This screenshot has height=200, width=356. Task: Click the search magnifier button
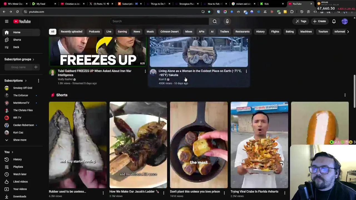point(215,21)
